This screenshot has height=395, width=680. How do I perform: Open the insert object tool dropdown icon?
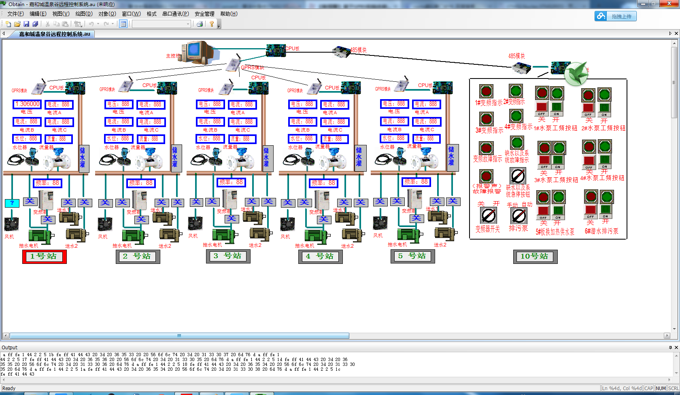78,24
